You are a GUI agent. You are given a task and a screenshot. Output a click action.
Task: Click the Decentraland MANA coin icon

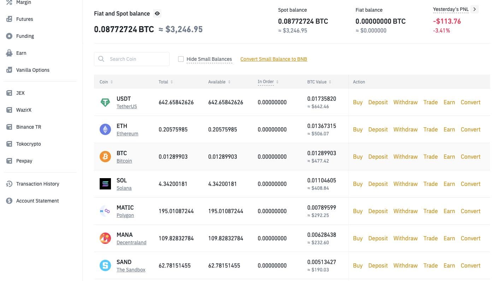pyautogui.click(x=105, y=239)
